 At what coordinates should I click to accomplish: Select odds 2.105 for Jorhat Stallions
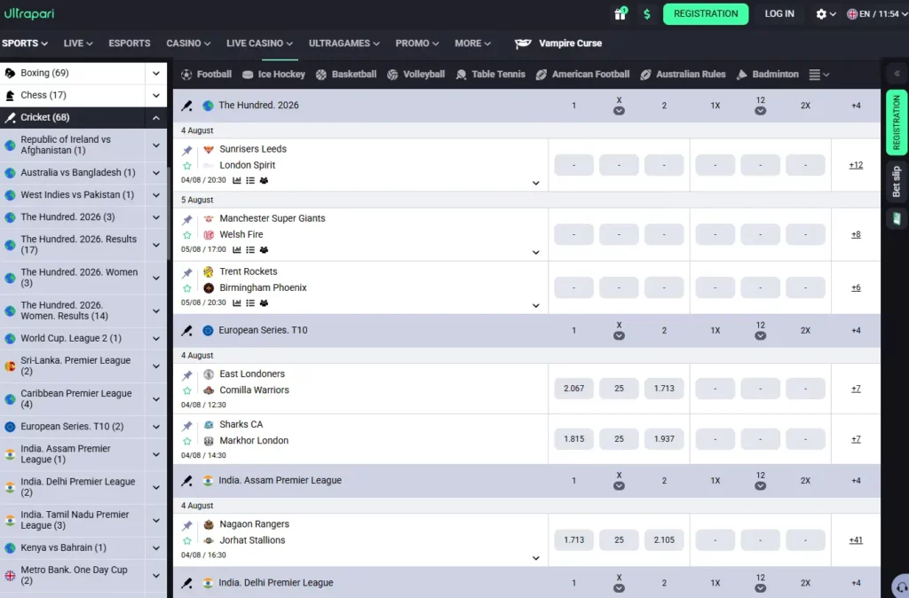pos(664,539)
